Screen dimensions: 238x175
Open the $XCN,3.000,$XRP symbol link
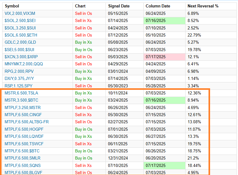(21, 57)
